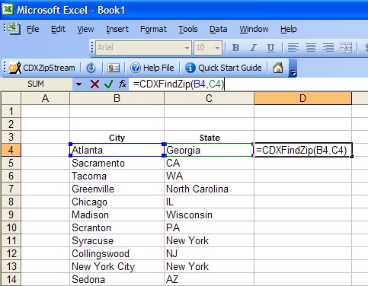This screenshot has height=286, width=368.
Task: Expand the Arial font name dropdown
Action: point(187,48)
